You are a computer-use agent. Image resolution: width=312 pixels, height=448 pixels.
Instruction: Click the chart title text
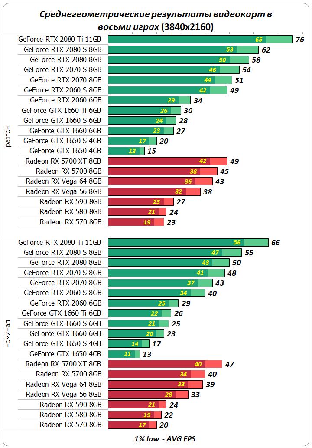(x=156, y=20)
